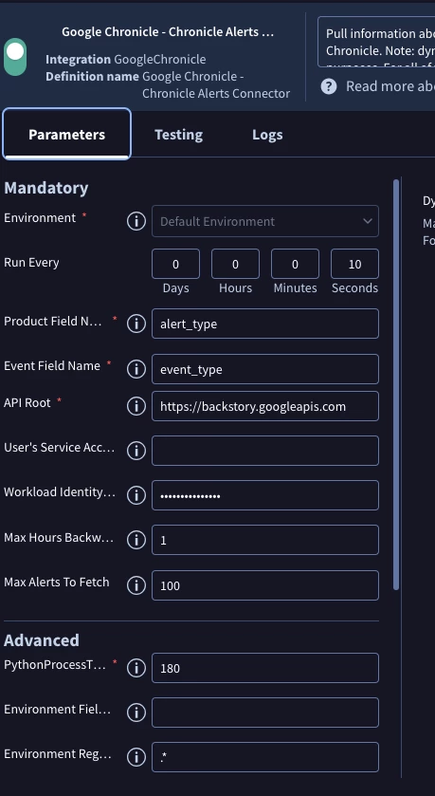Screen dimensions: 435x796
Task: Click the PythonProcessTimeout field showing 180
Action: coord(265,668)
